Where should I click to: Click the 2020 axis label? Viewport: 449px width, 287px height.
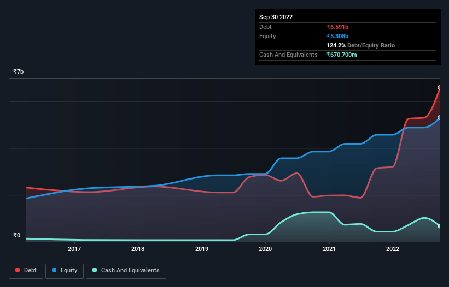pyautogui.click(x=265, y=249)
